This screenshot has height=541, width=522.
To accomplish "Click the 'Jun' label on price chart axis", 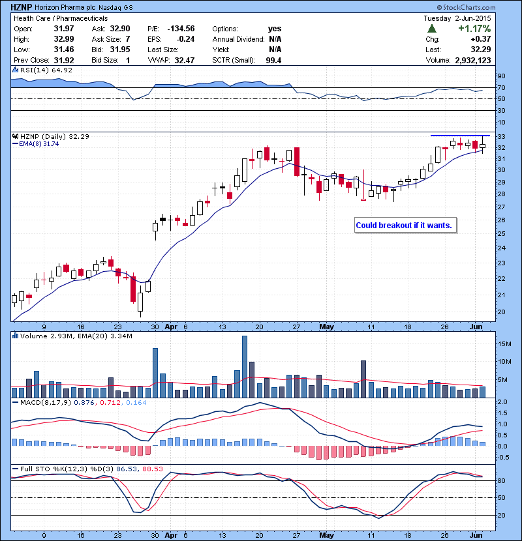I will (x=476, y=327).
